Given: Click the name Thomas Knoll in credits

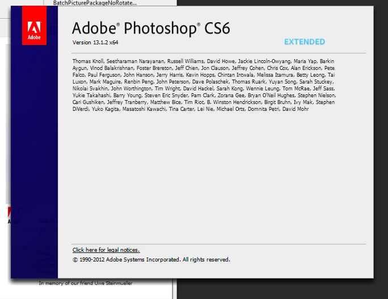Looking at the screenshot, I should (x=88, y=61).
